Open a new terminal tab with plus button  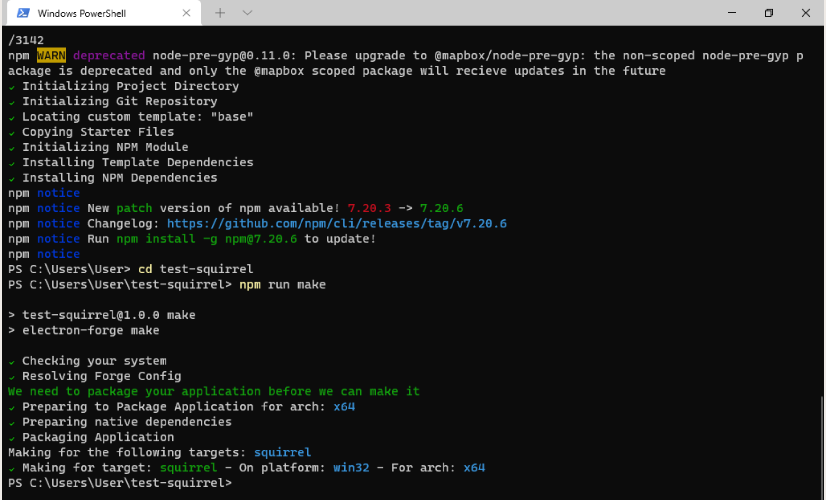(220, 13)
